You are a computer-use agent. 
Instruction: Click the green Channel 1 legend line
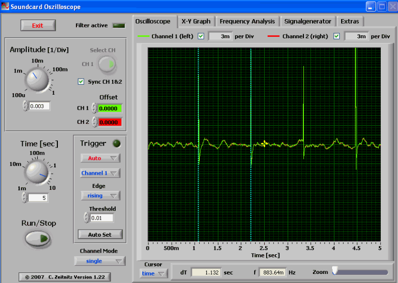[143, 36]
